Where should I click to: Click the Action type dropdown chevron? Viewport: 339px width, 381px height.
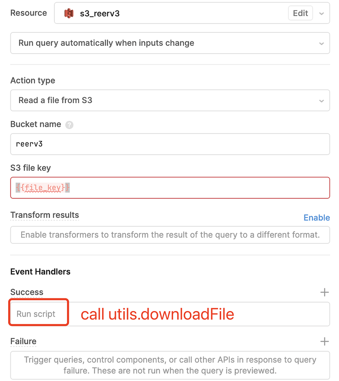coord(321,100)
